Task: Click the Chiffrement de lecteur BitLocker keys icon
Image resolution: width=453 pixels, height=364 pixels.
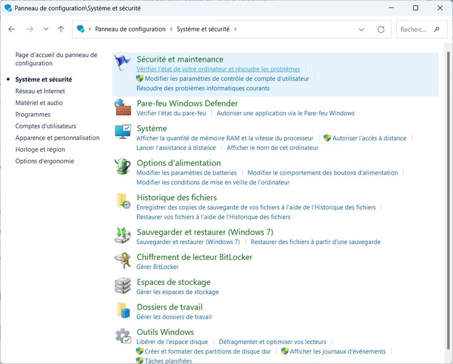Action: (x=123, y=261)
